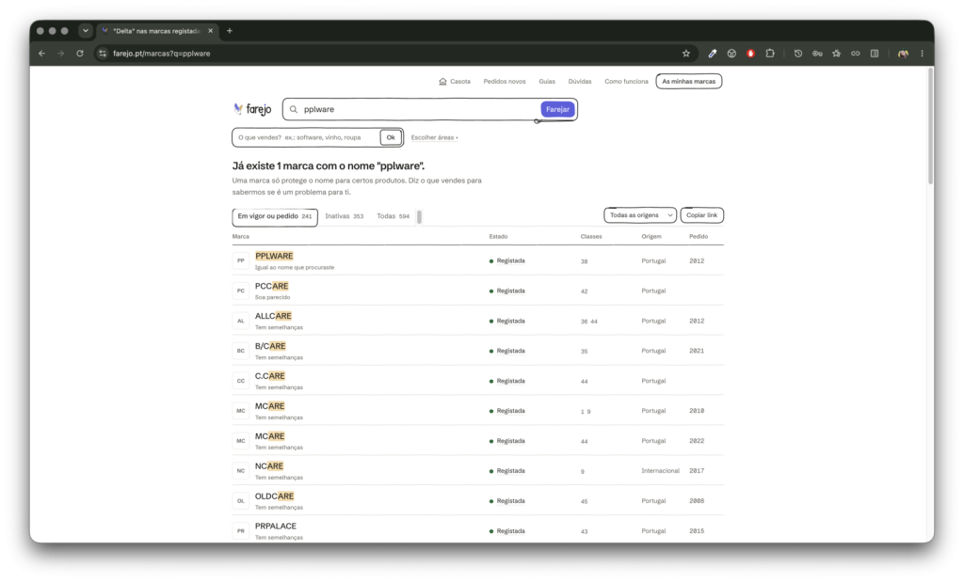Open the browser profile avatar
Screen dimensions: 964x582
point(903,54)
